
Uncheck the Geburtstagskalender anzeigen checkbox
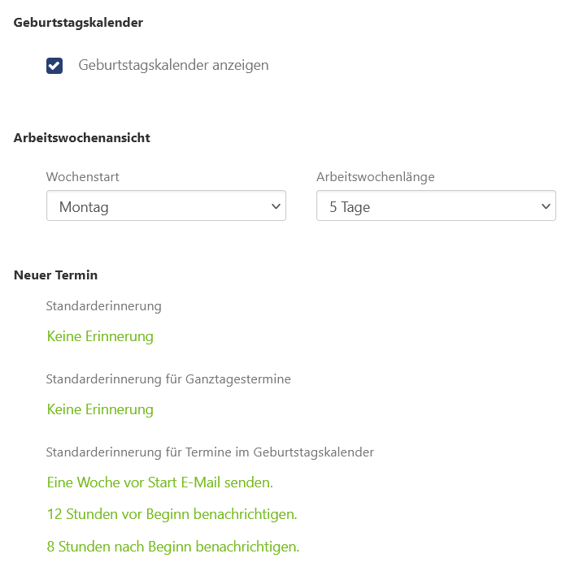[54, 66]
